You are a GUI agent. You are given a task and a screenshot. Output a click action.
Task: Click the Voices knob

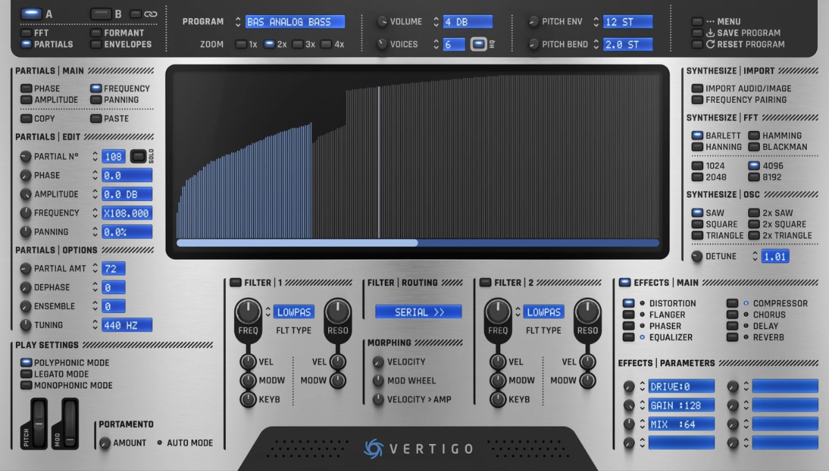(382, 44)
